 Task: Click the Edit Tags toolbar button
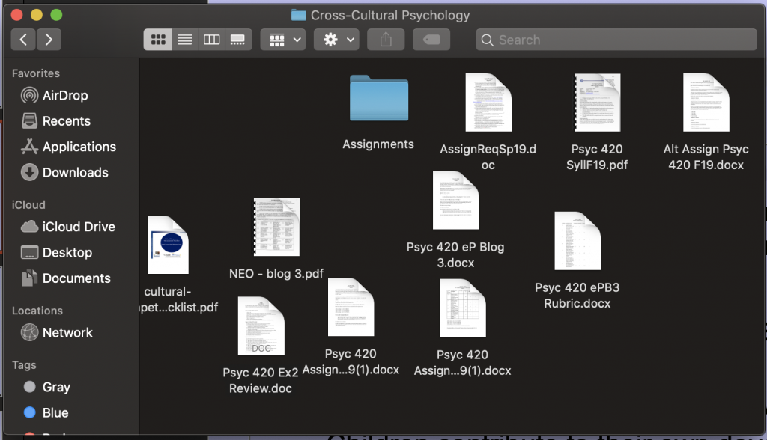431,40
